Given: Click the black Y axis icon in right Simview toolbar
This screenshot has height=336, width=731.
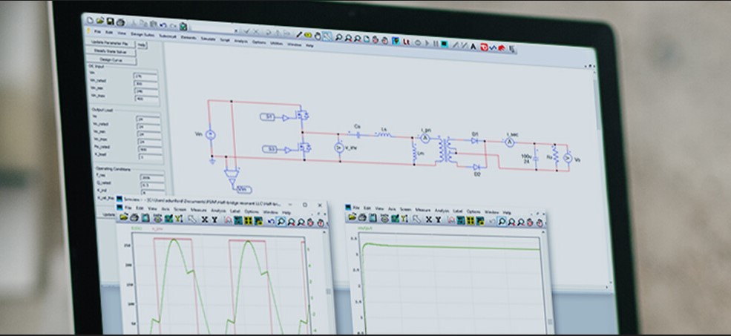Looking at the screenshot, I should [438, 220].
